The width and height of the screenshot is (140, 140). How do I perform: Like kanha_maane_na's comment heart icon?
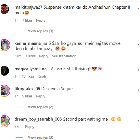click(x=139, y=45)
